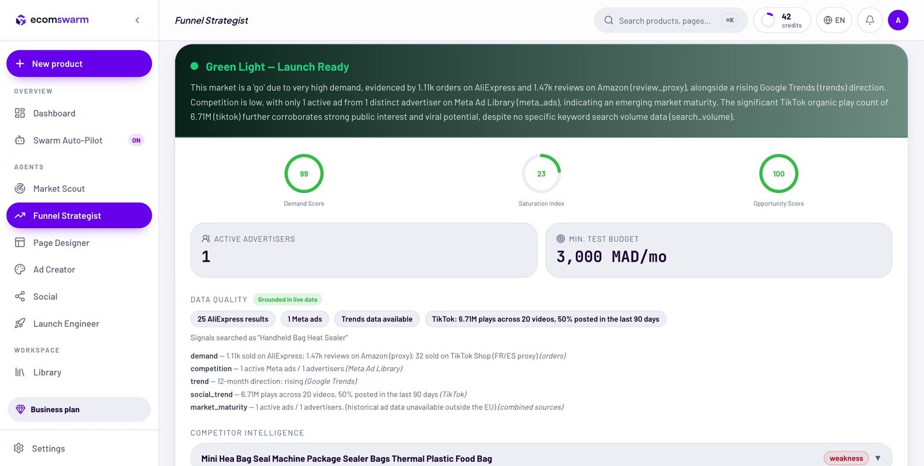Image resolution: width=924 pixels, height=466 pixels.
Task: Click the Business plan button
Action: coord(79,409)
